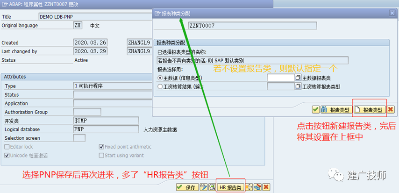Click the 中文 language text

(95, 26)
